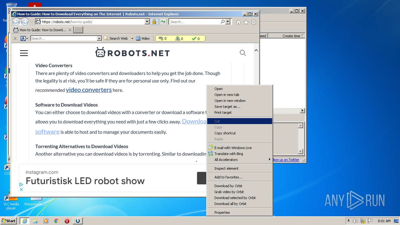Click the Internet Explorer forward arrow

click(25, 22)
